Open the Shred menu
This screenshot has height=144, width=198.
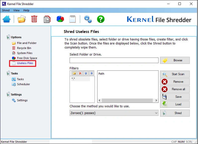pos(6,10)
